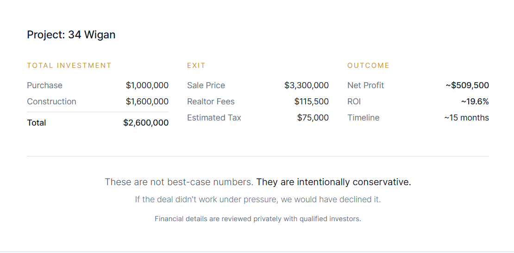Click the Net Profit label
Screen dimensions: 514x253
pos(365,85)
